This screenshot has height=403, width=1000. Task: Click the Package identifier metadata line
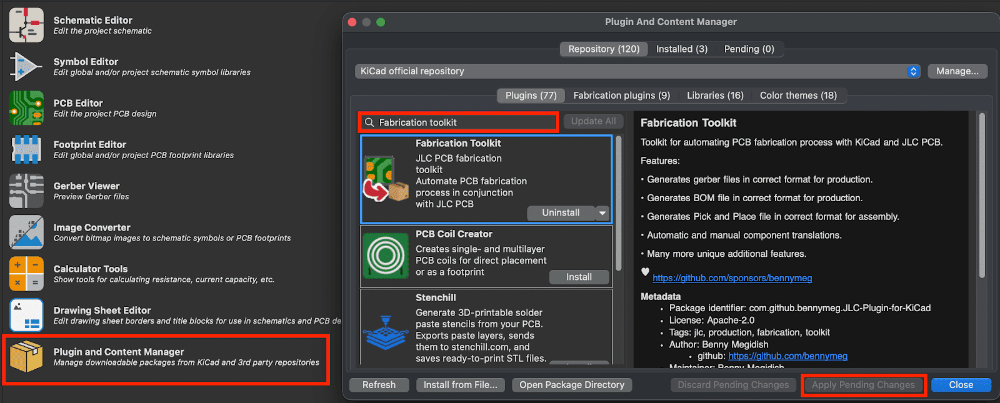point(800,308)
